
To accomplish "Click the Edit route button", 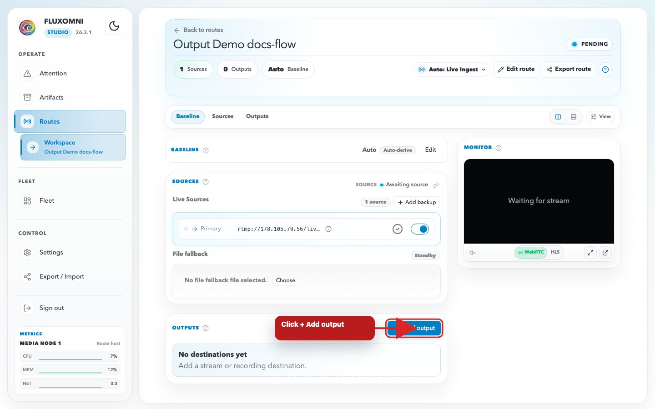I will click(x=516, y=70).
